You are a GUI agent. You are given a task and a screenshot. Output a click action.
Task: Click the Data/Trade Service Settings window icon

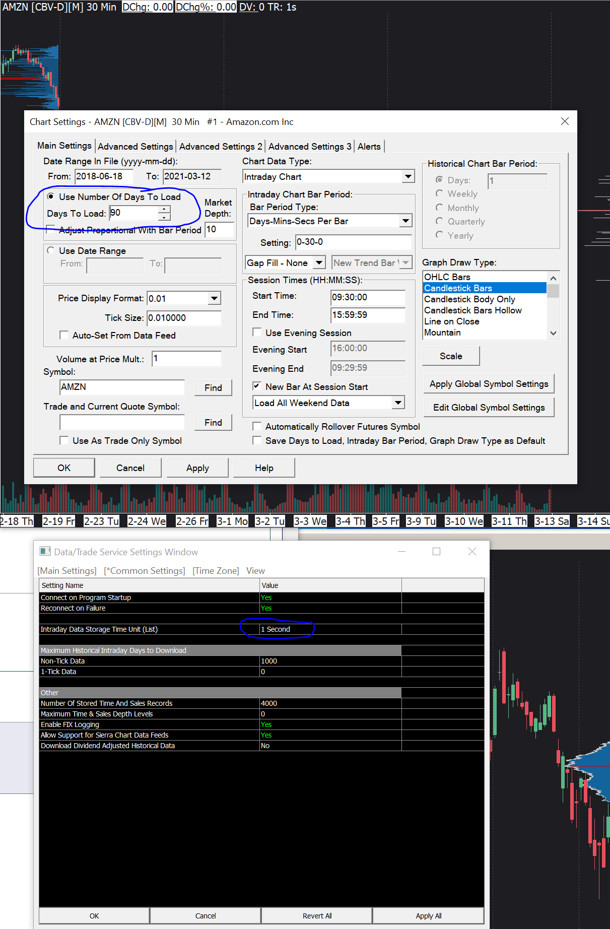45,551
